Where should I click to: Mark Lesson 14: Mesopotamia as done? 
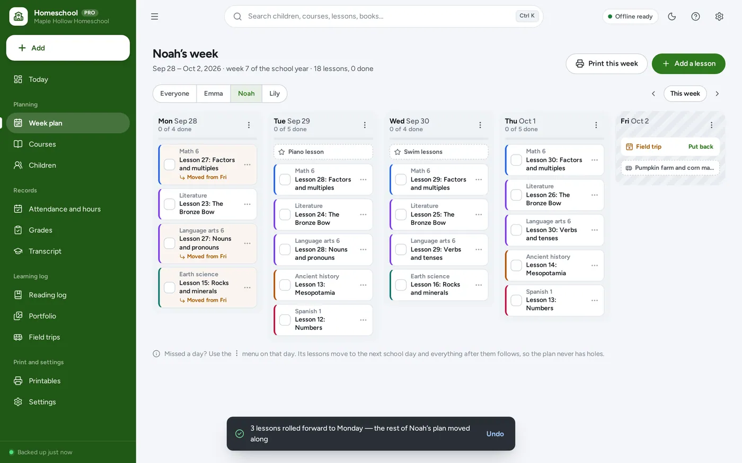[x=516, y=265]
